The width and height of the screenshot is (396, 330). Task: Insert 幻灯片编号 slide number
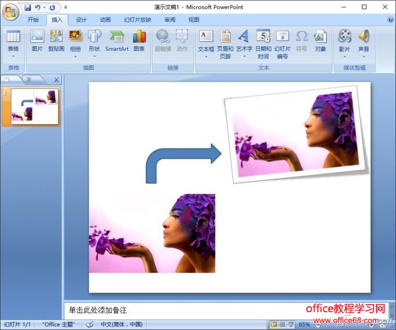point(282,44)
